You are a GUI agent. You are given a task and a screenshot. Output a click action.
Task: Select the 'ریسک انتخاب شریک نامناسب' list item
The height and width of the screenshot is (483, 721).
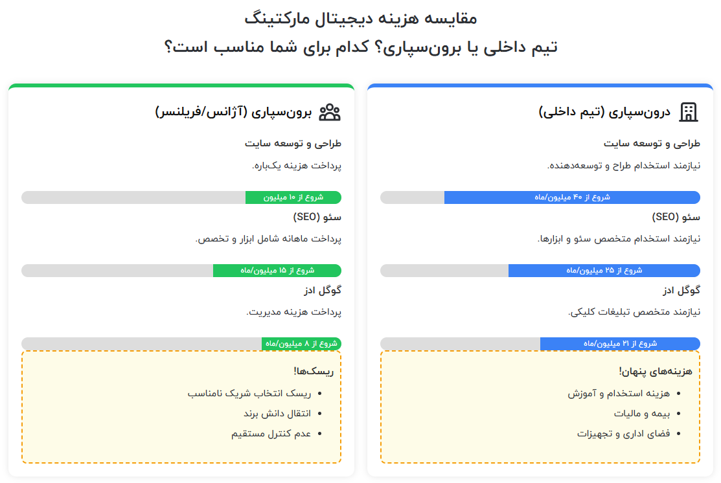coord(249,393)
